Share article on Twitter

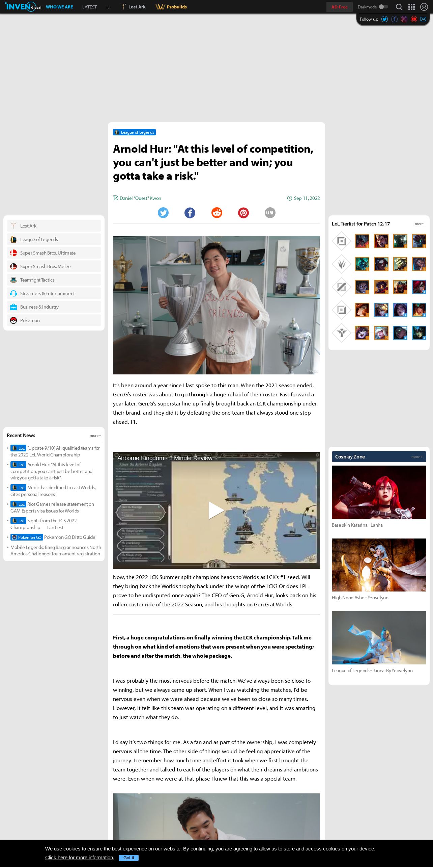click(163, 213)
